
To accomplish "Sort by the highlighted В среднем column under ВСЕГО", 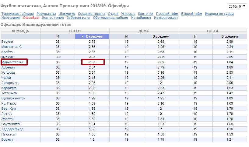I will [x=92, y=36].
